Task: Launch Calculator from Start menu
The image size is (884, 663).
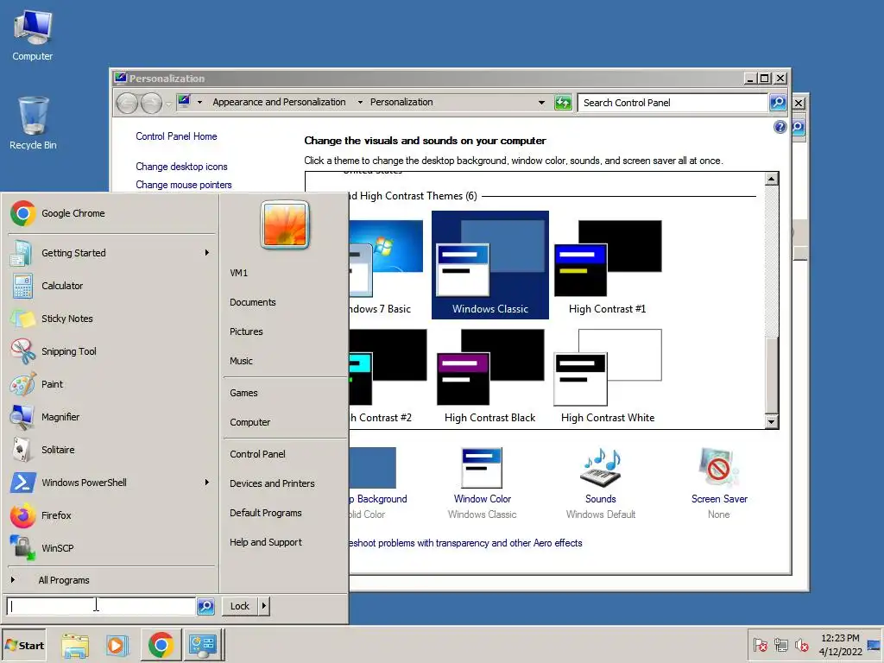Action: tap(111, 286)
